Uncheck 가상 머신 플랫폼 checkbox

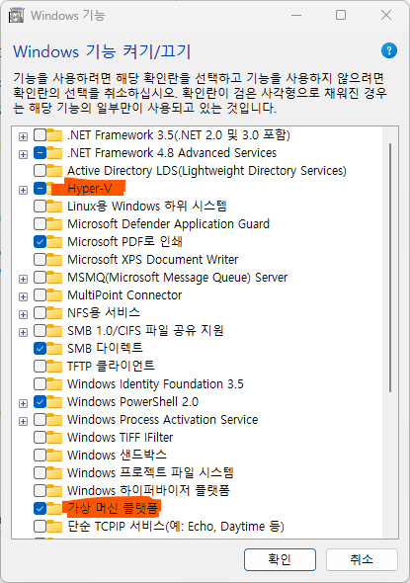pyautogui.click(x=40, y=508)
